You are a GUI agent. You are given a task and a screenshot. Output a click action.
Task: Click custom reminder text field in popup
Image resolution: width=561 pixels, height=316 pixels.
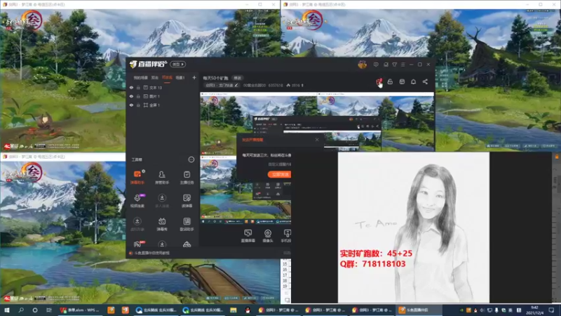click(279, 164)
